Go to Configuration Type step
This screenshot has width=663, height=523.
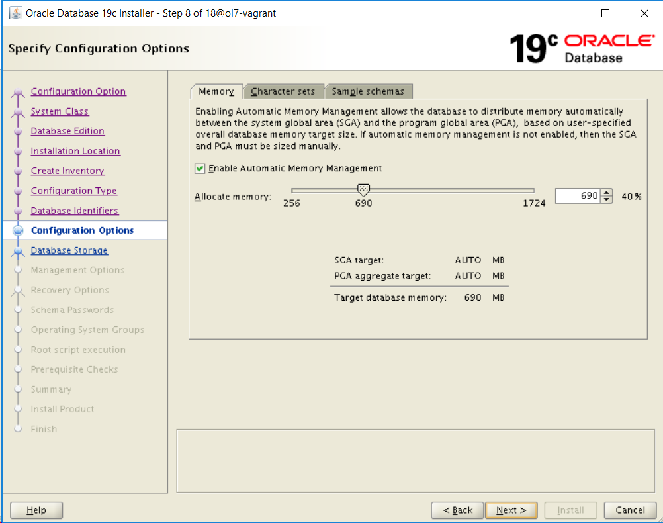coord(73,191)
